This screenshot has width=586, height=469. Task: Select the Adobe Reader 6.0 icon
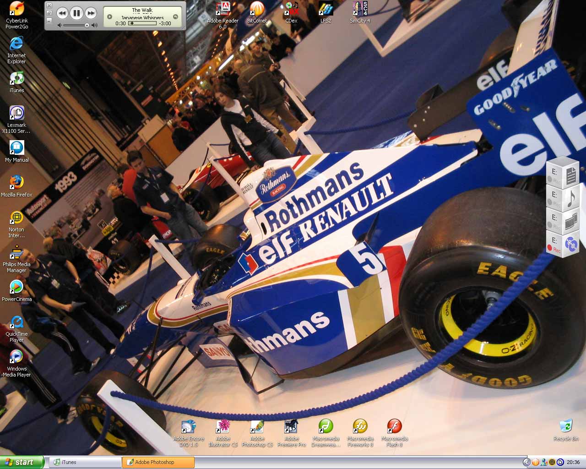click(x=222, y=15)
